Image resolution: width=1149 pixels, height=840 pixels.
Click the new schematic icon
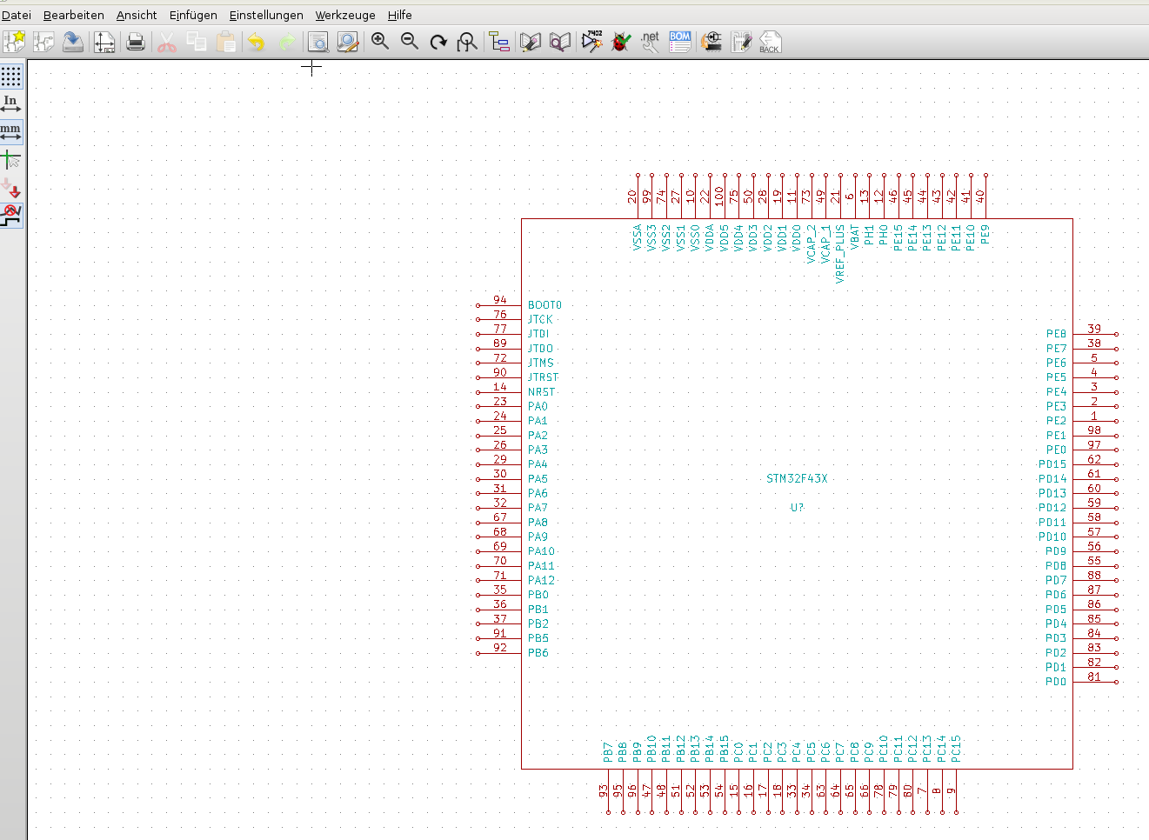click(14, 42)
